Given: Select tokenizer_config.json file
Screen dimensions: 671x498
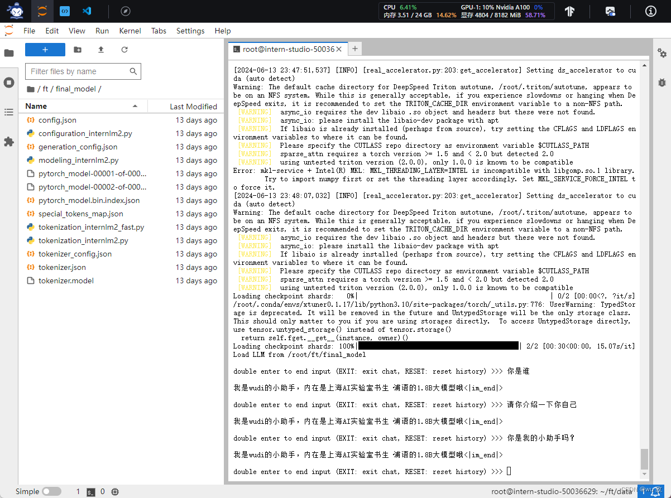Looking at the screenshot, I should pos(121,254).
